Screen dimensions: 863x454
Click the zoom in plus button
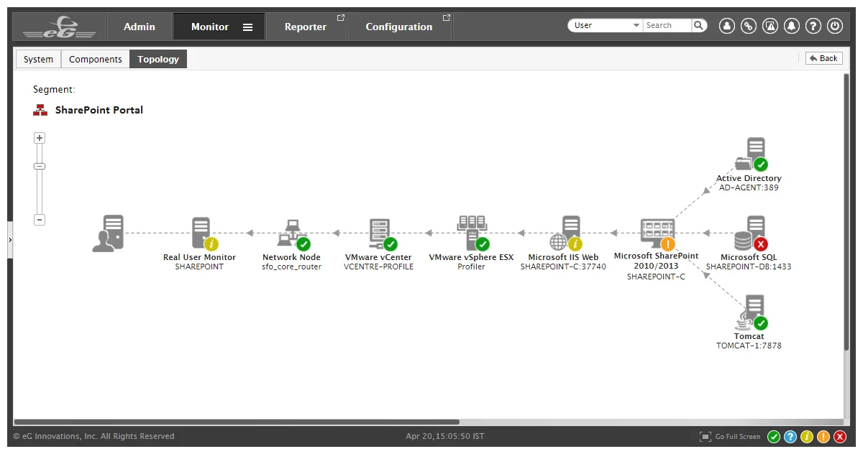click(x=40, y=138)
